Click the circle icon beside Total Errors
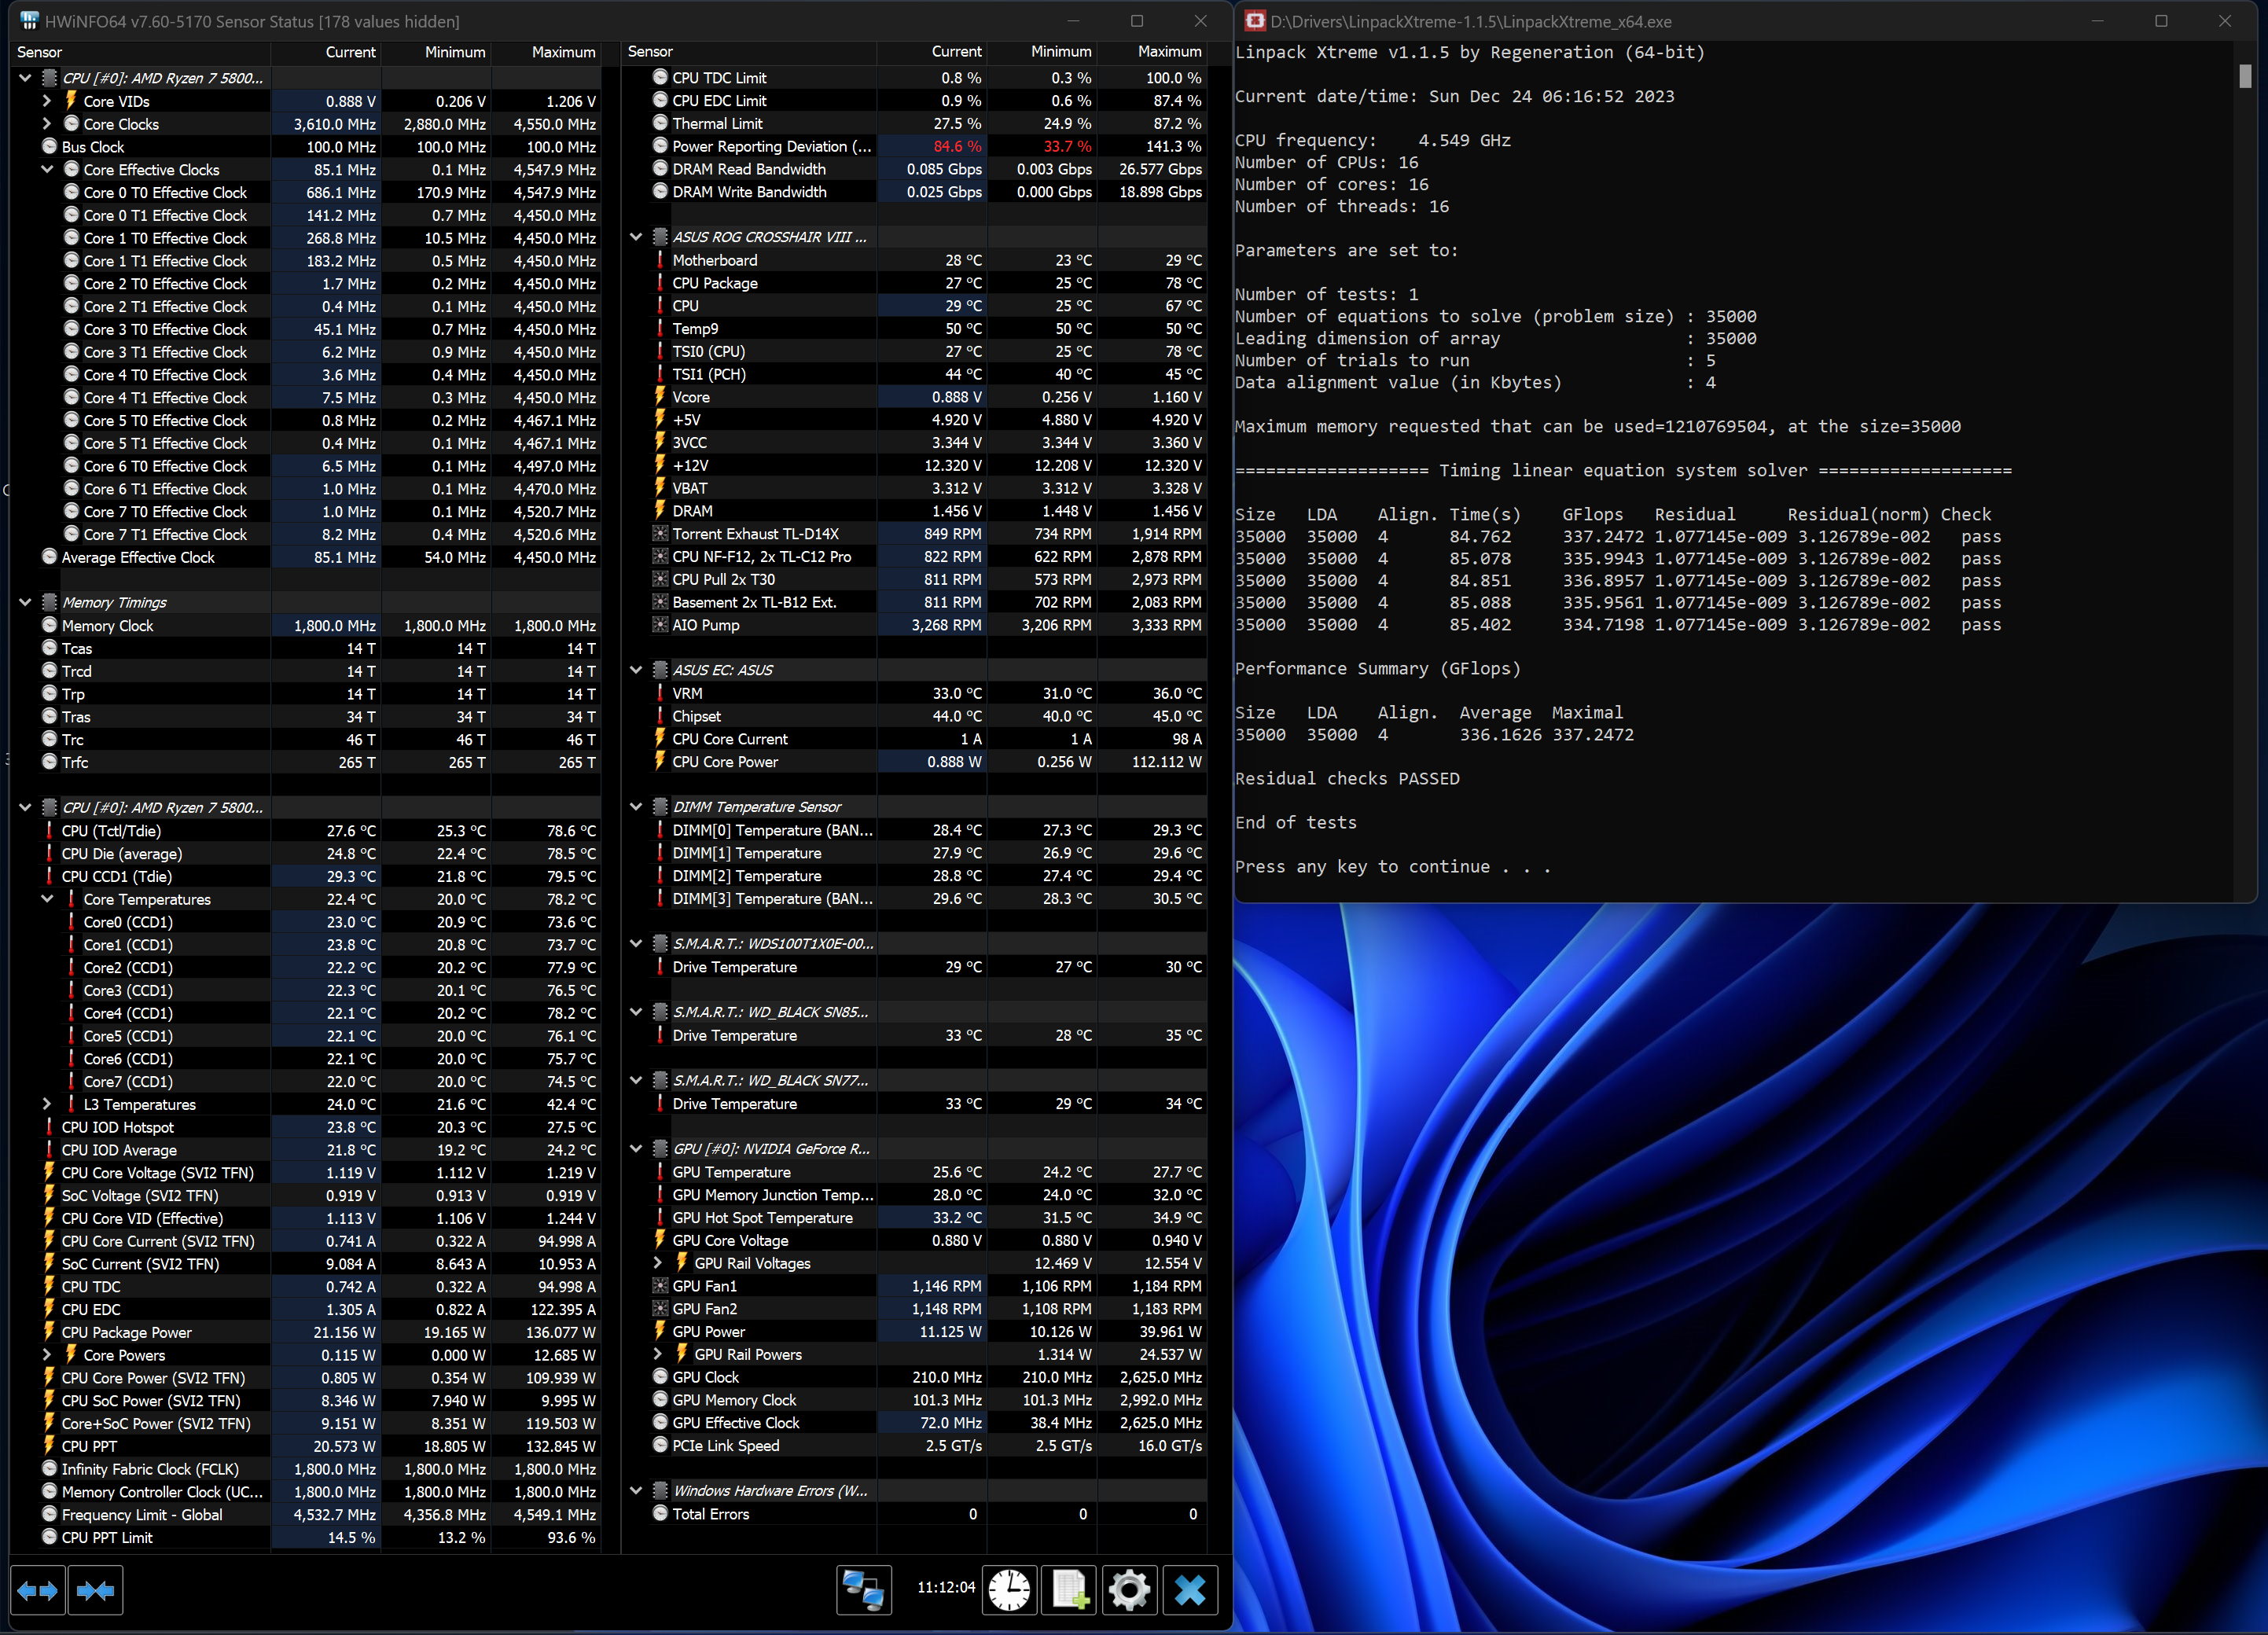Screen dimensions: 2268x1635 pos(660,1513)
